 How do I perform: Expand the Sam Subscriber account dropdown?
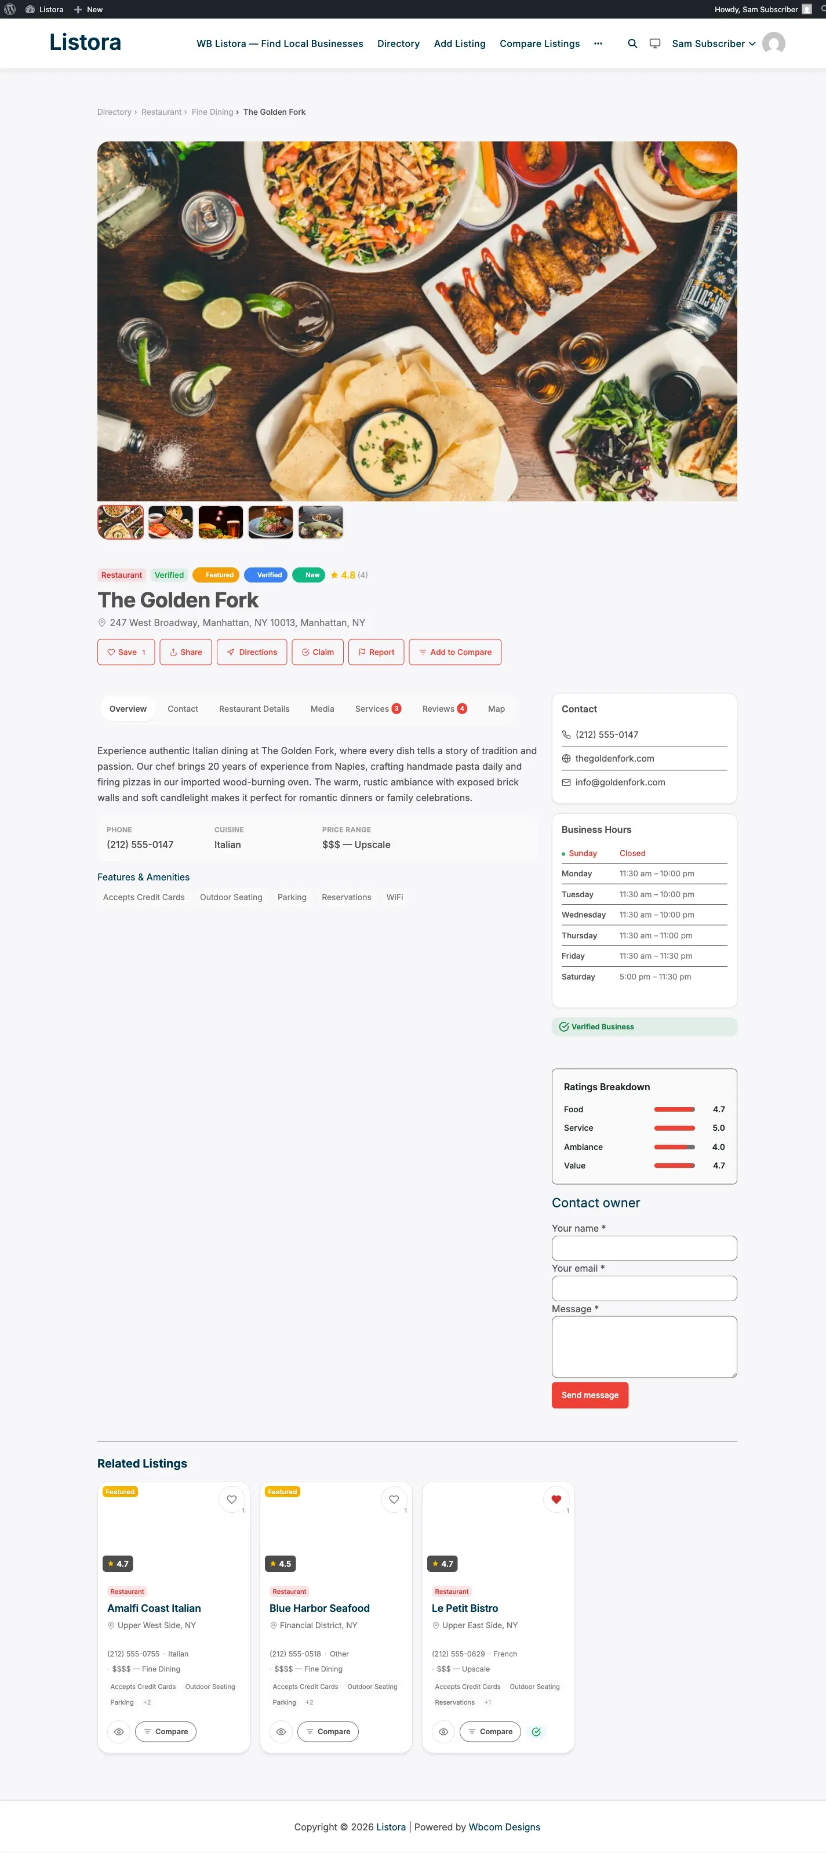point(714,44)
